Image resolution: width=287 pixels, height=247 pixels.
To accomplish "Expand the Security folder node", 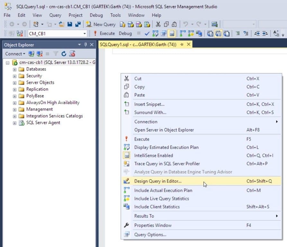I will (15, 76).
